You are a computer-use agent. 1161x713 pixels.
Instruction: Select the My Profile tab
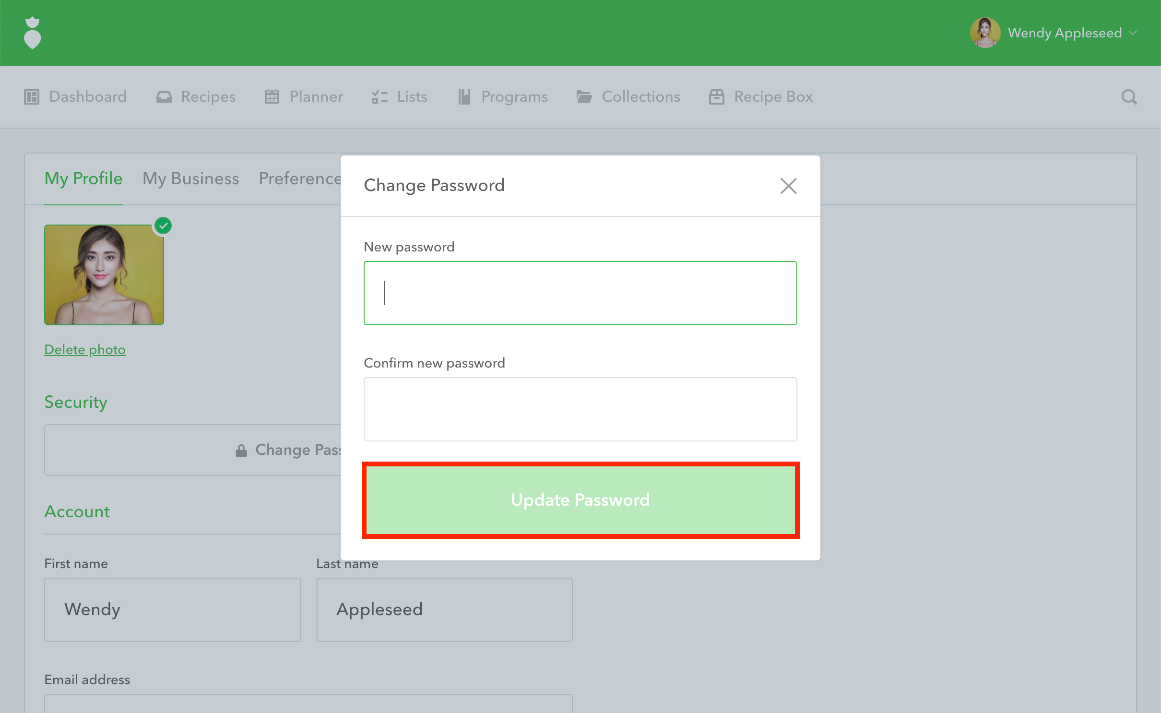click(x=83, y=178)
